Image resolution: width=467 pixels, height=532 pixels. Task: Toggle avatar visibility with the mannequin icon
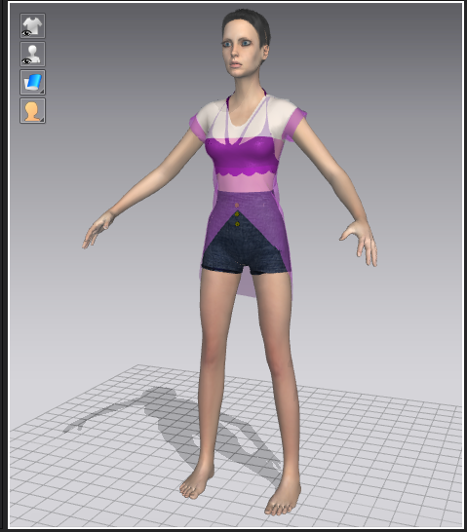[x=32, y=55]
